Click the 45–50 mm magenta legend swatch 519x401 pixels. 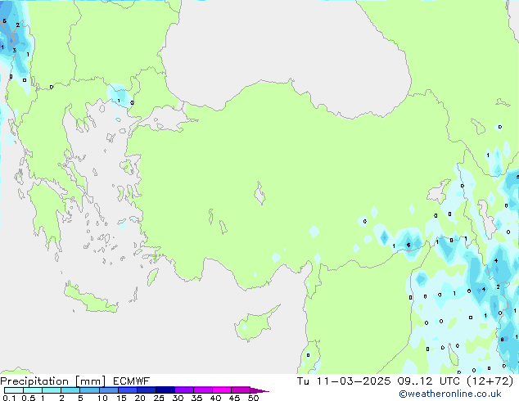point(241,390)
